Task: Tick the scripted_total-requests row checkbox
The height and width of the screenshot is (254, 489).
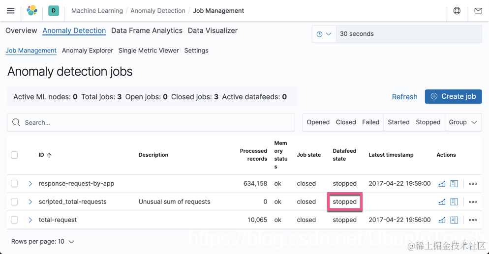Action: click(x=15, y=202)
